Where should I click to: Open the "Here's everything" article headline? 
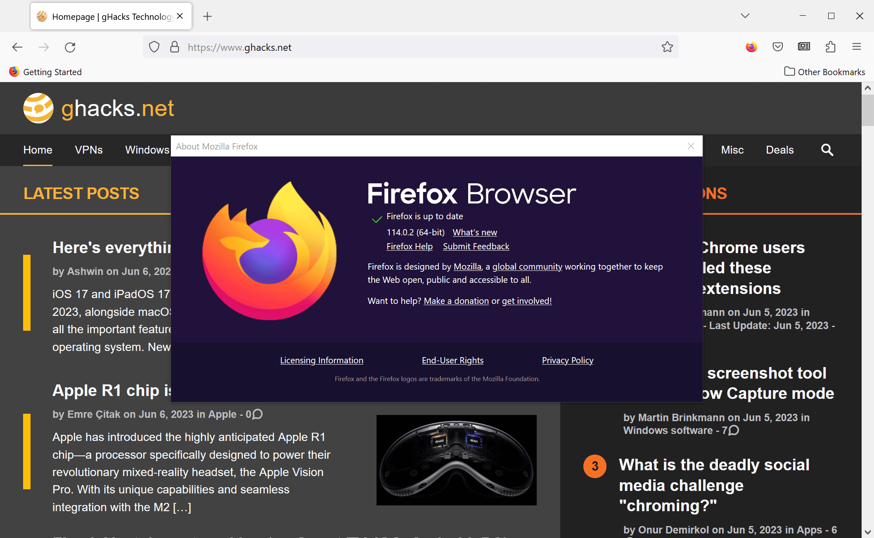(x=111, y=248)
